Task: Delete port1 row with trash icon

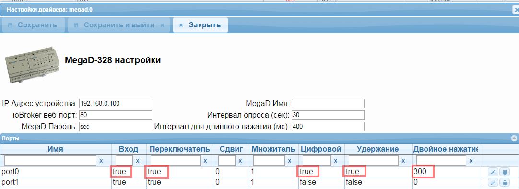Action: pyautogui.click(x=505, y=182)
